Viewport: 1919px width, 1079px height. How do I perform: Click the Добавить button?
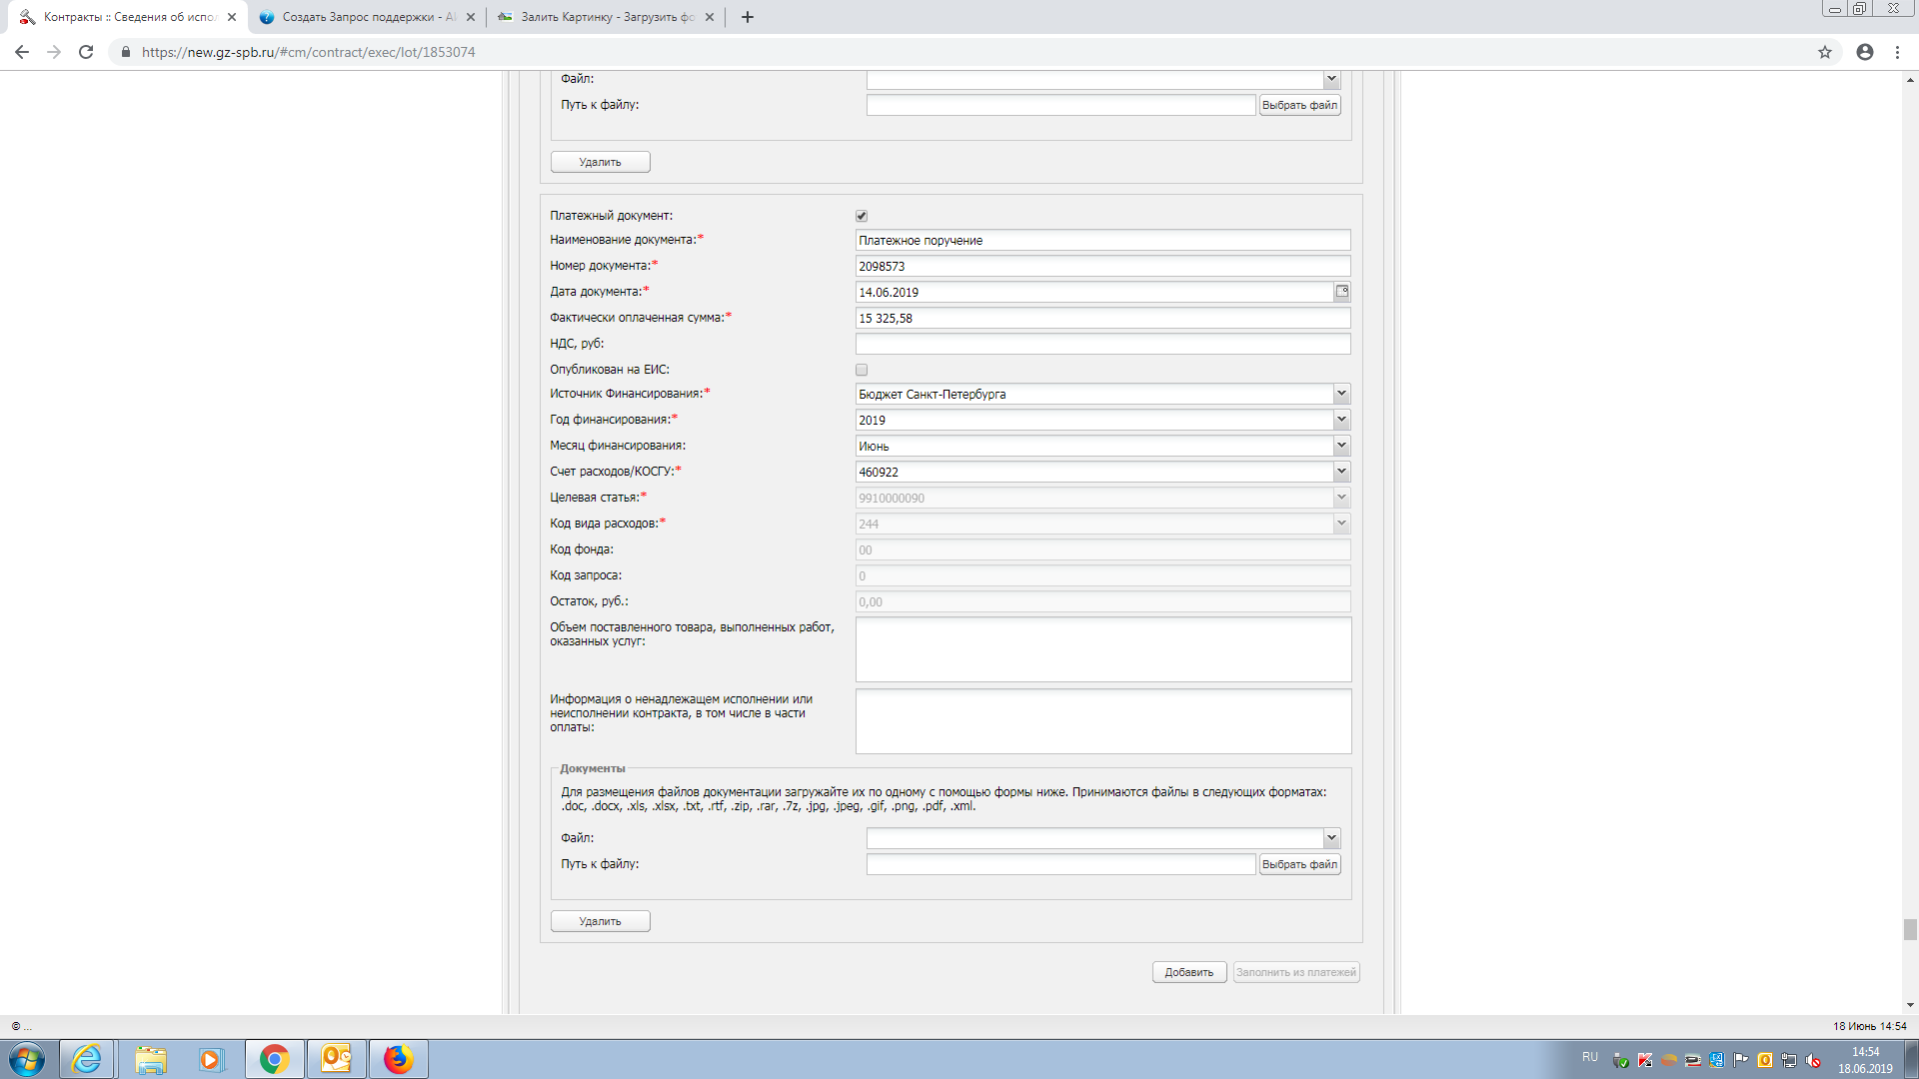(1188, 972)
